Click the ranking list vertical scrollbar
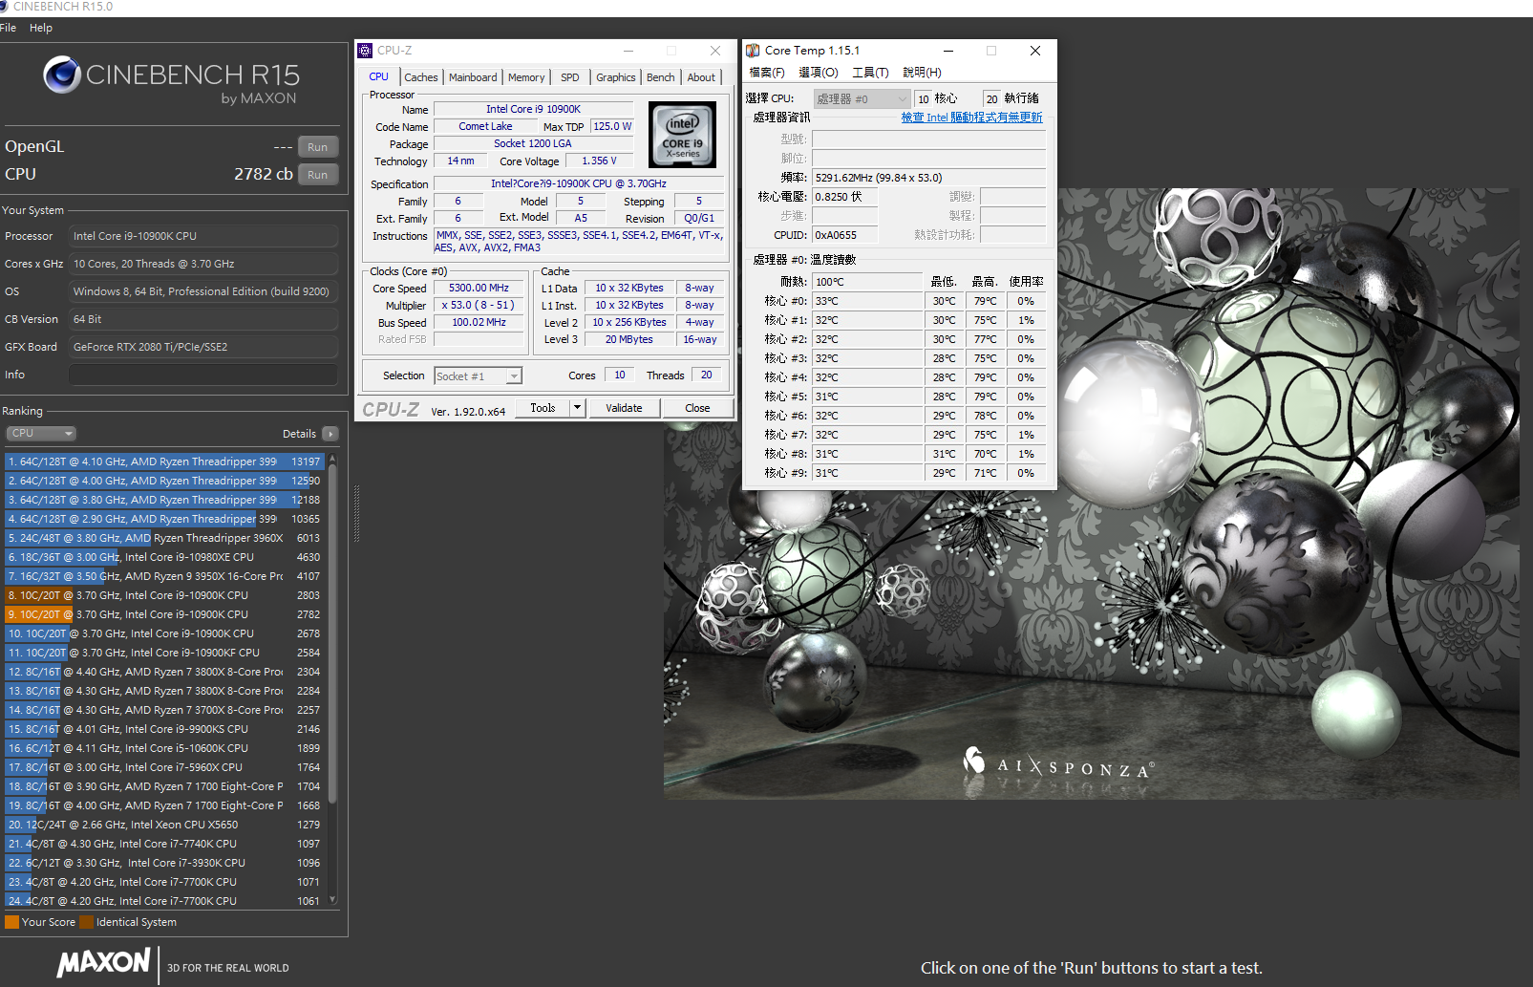The width and height of the screenshot is (1533, 987). [x=332, y=632]
